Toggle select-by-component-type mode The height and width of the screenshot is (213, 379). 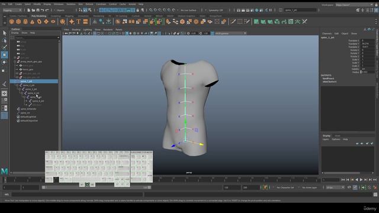click(x=90, y=10)
